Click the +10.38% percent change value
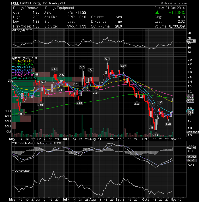Screen dimensions: 199x202 (177, 12)
